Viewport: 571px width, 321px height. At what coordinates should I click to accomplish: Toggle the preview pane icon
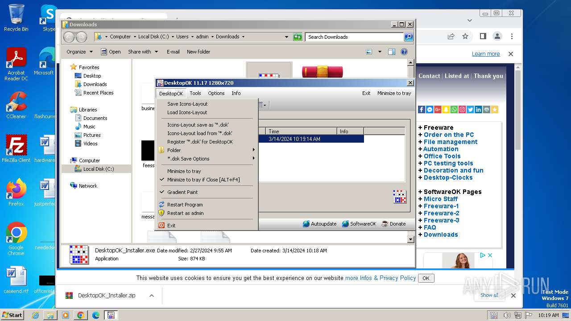392,52
